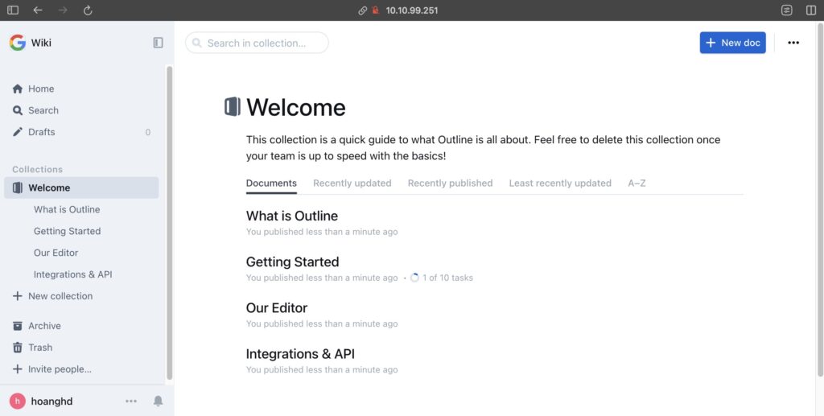Select Welcome collection in sidebar

[x=81, y=187]
